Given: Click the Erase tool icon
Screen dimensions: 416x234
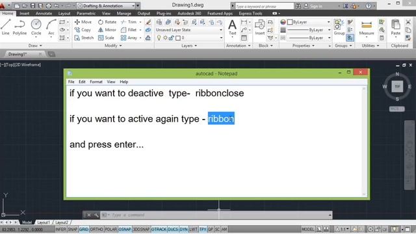Looking at the screenshot, I should coord(148,21).
